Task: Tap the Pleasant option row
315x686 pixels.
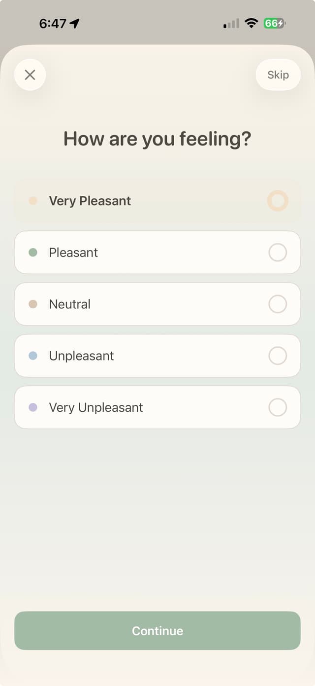Action: tap(157, 253)
